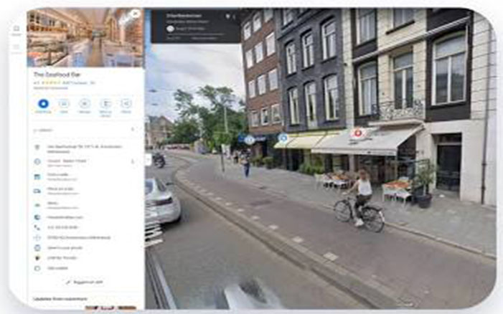Close the place photo panel
This screenshot has width=503, height=314.
pyautogui.click(x=135, y=14)
